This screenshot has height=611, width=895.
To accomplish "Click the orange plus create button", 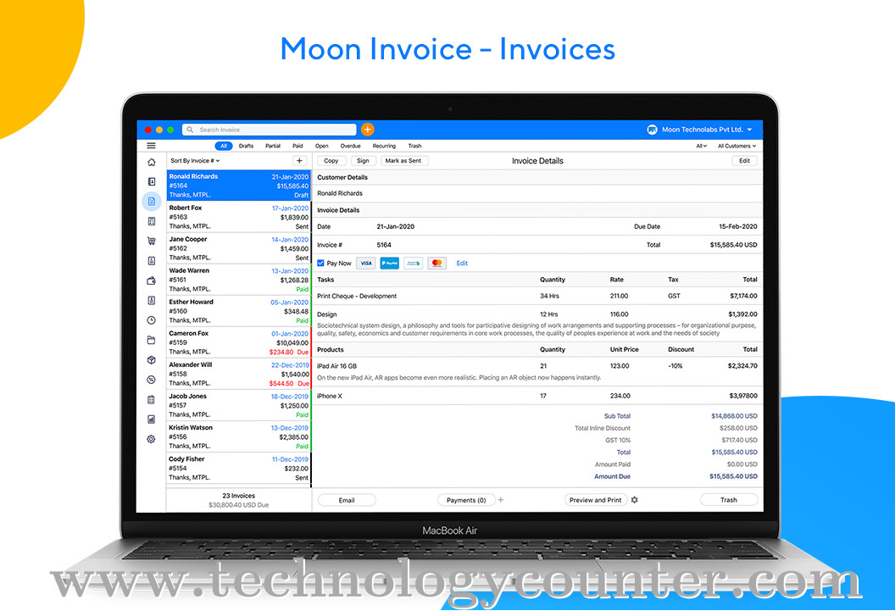I will [368, 130].
